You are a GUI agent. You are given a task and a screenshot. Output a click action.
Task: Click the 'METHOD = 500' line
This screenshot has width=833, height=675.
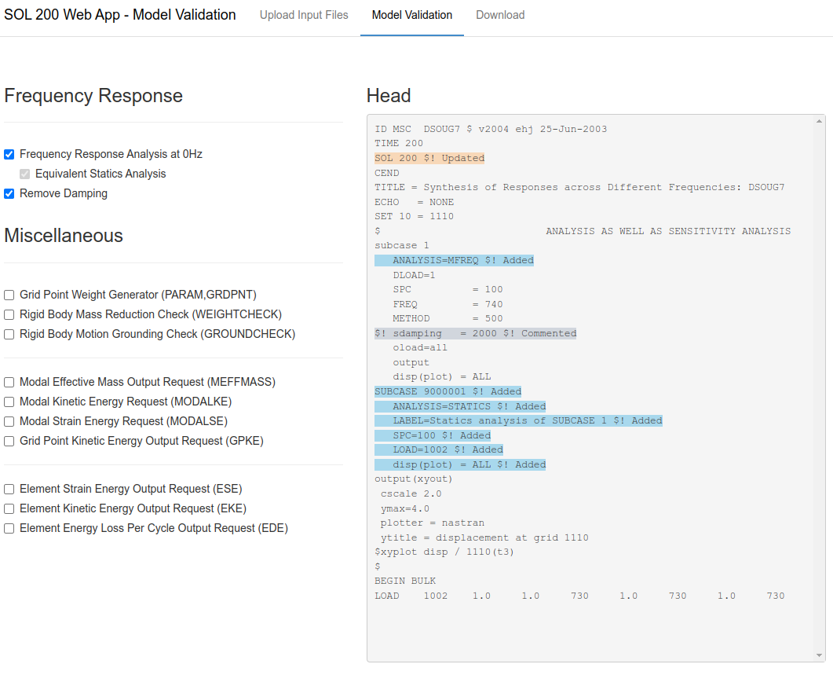pos(448,318)
